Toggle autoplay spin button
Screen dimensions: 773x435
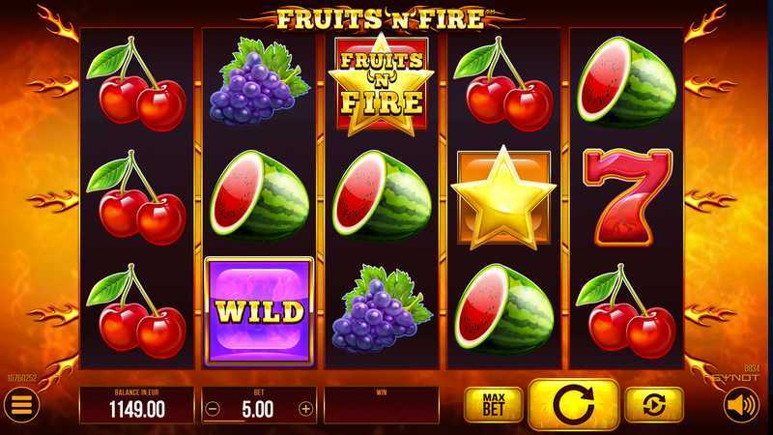[x=654, y=404]
